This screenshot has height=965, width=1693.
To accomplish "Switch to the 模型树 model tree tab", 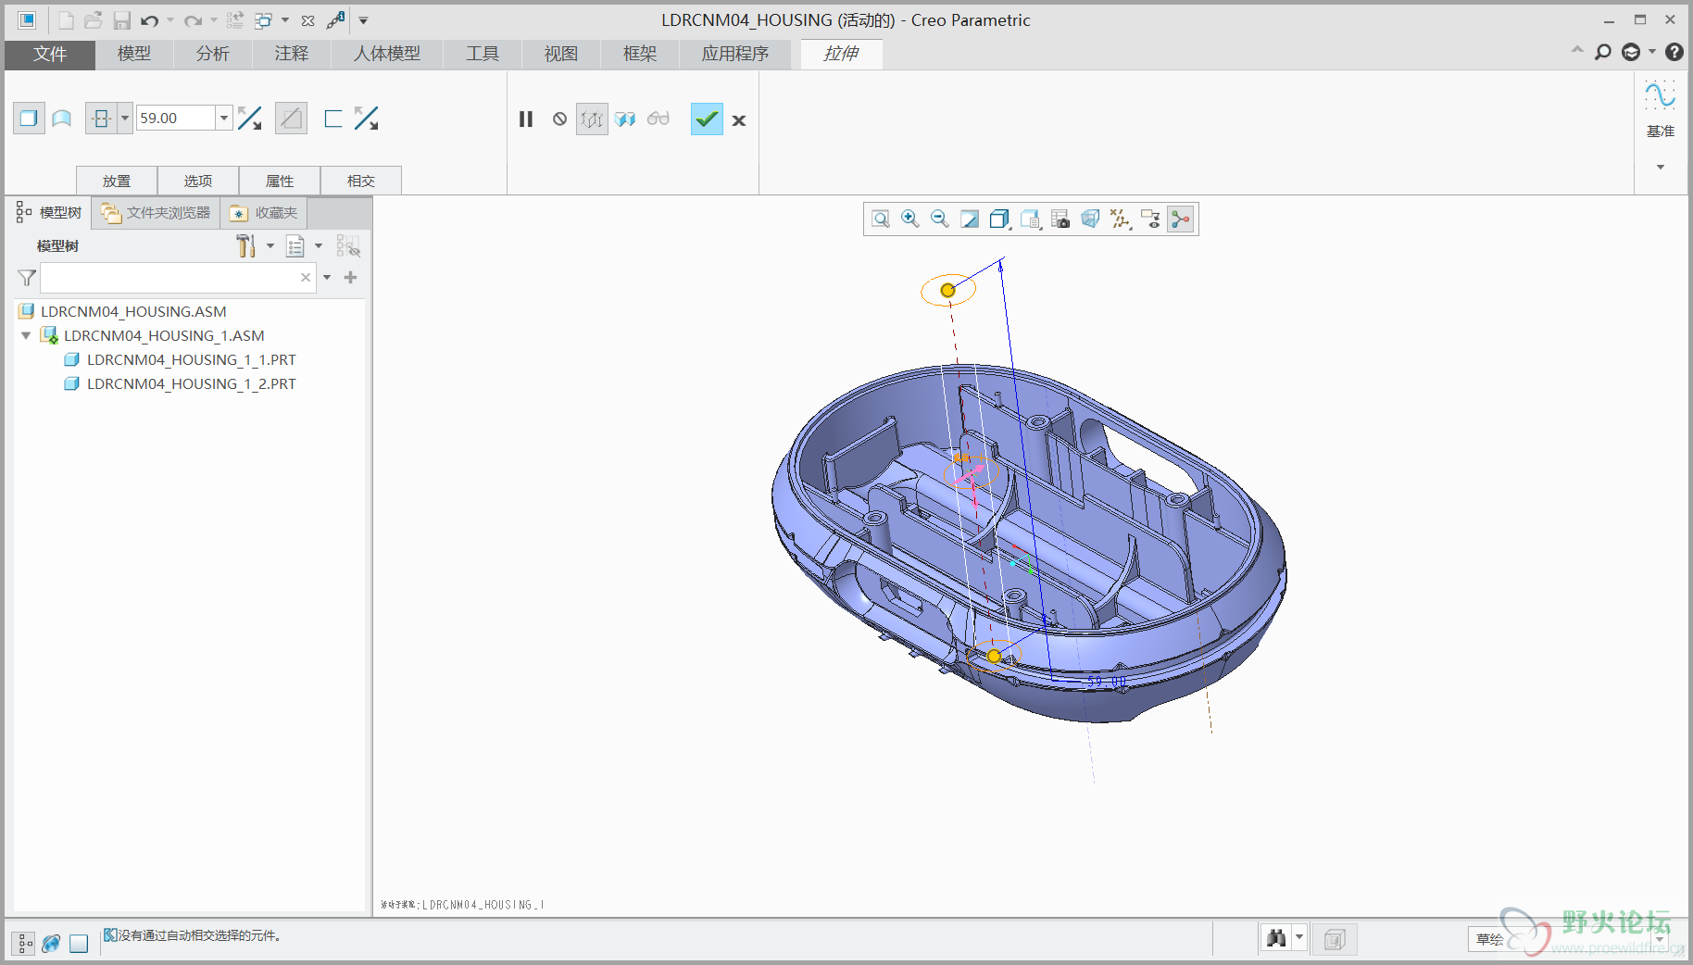I will pyautogui.click(x=49, y=213).
